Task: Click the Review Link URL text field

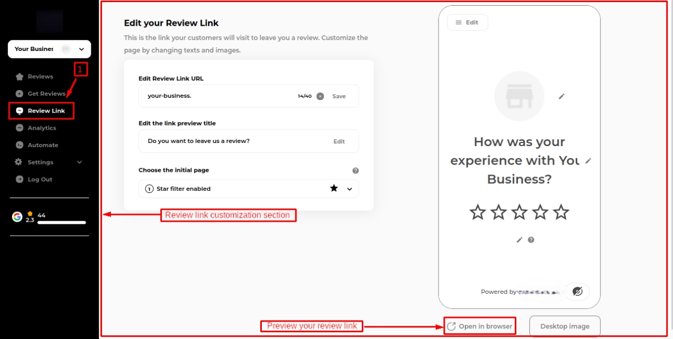Action: [216, 96]
